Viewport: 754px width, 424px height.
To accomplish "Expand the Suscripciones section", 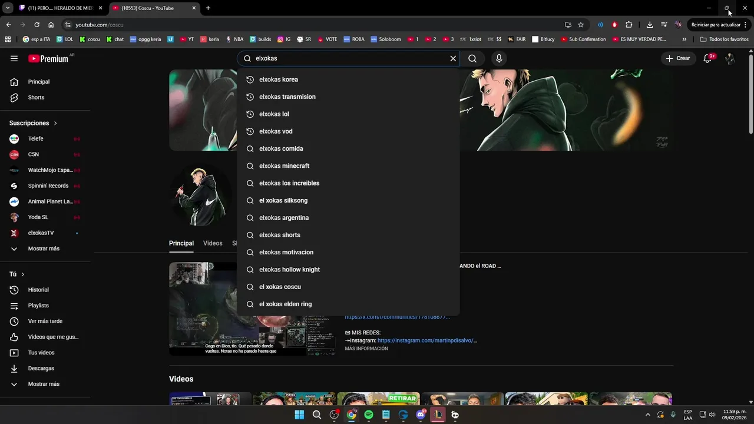I will pyautogui.click(x=34, y=123).
